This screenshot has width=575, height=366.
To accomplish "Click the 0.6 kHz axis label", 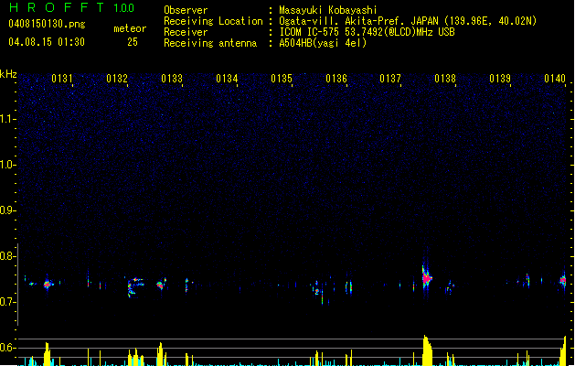I will click(x=7, y=348).
